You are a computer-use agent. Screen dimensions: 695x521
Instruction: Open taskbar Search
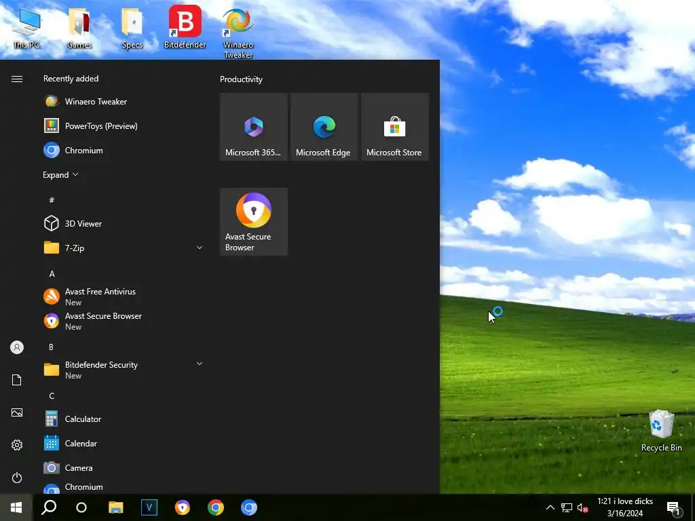49,507
